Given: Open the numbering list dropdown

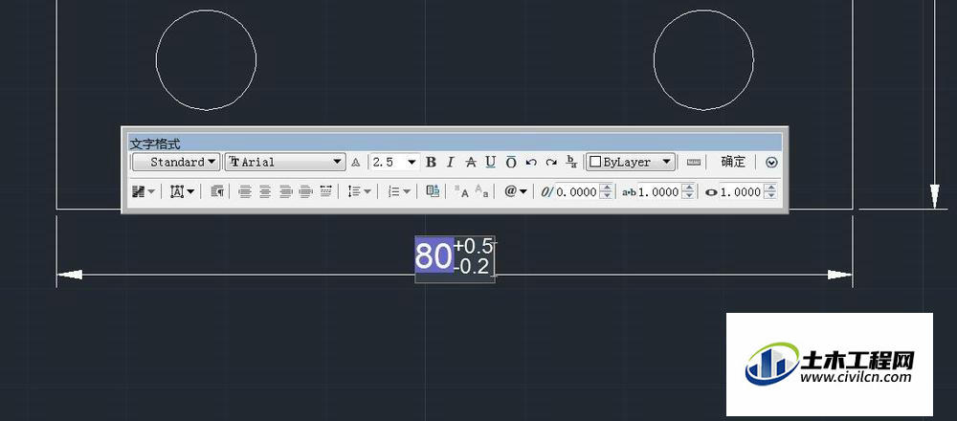Looking at the screenshot, I should coord(400,191).
